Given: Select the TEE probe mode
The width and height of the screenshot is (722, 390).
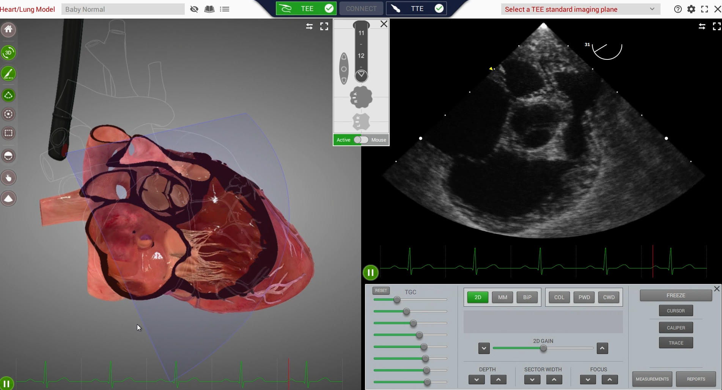Looking at the screenshot, I should (x=306, y=8).
